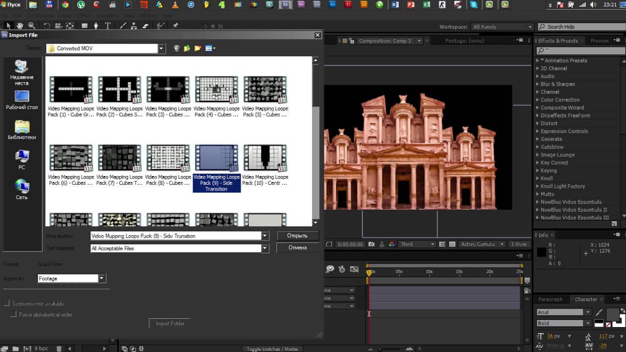
Task: Open Рабочий стол in the sidebar
Action: click(22, 100)
